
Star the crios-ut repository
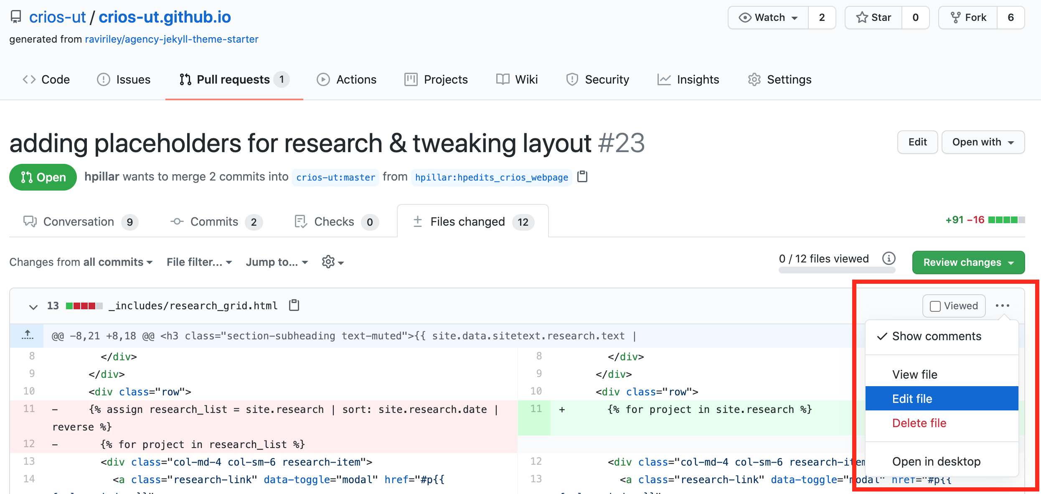873,18
